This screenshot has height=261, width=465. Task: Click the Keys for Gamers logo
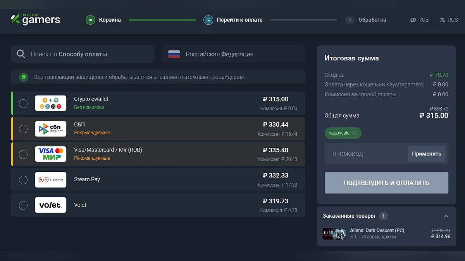click(x=36, y=19)
